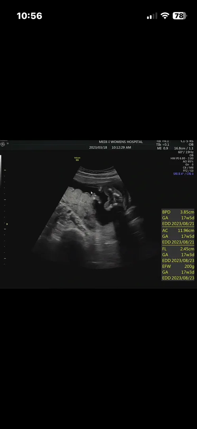
Task: Tap the purple SRI II / CRI setting
Action: pos(184,174)
